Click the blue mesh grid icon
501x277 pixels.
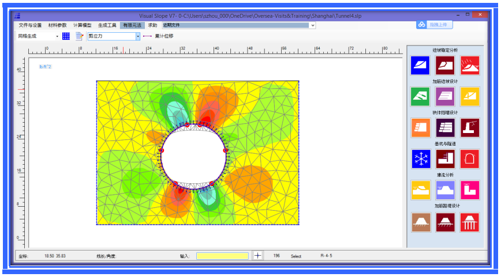66,36
